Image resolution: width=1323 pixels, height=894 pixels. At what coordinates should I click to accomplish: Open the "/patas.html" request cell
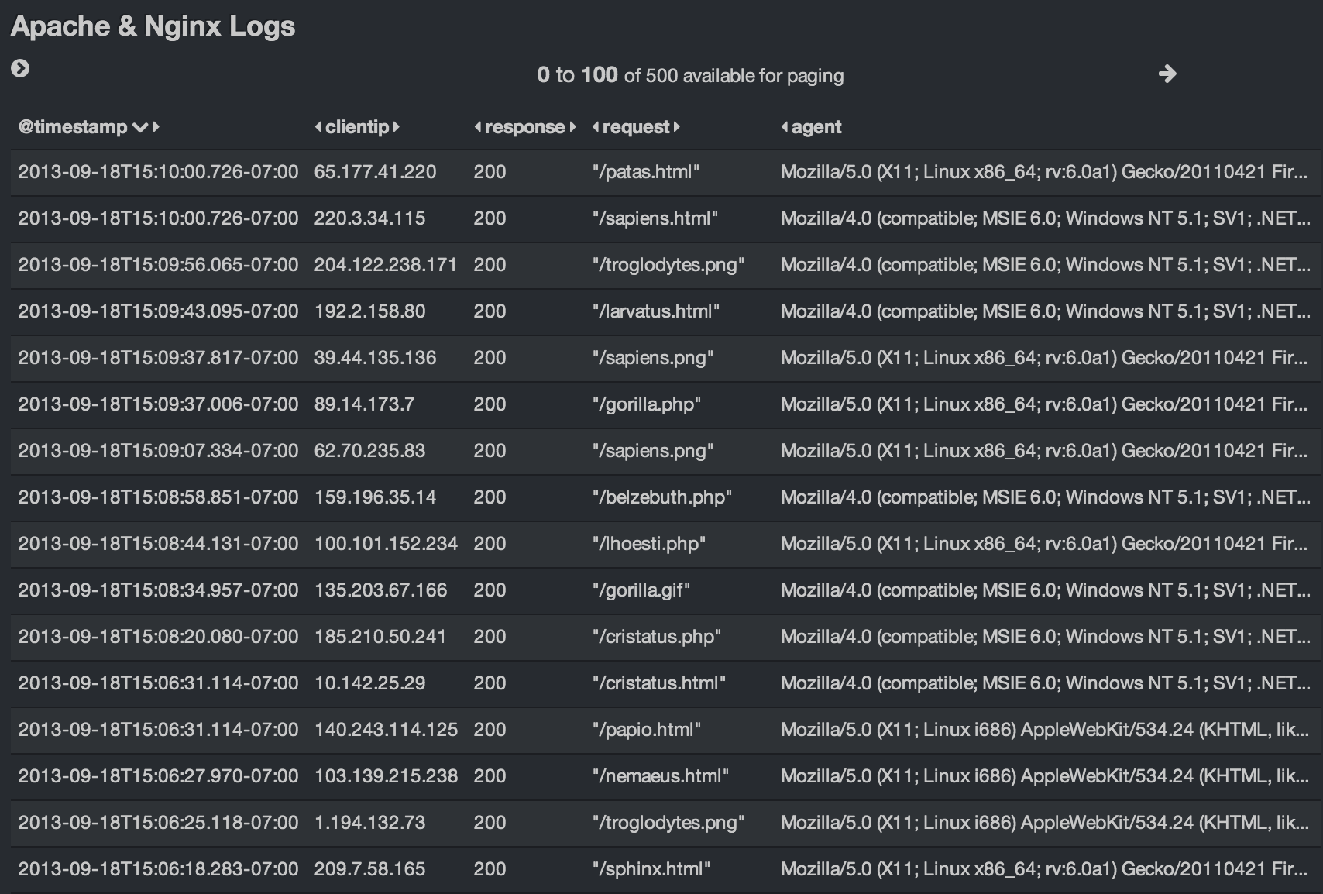(x=646, y=172)
